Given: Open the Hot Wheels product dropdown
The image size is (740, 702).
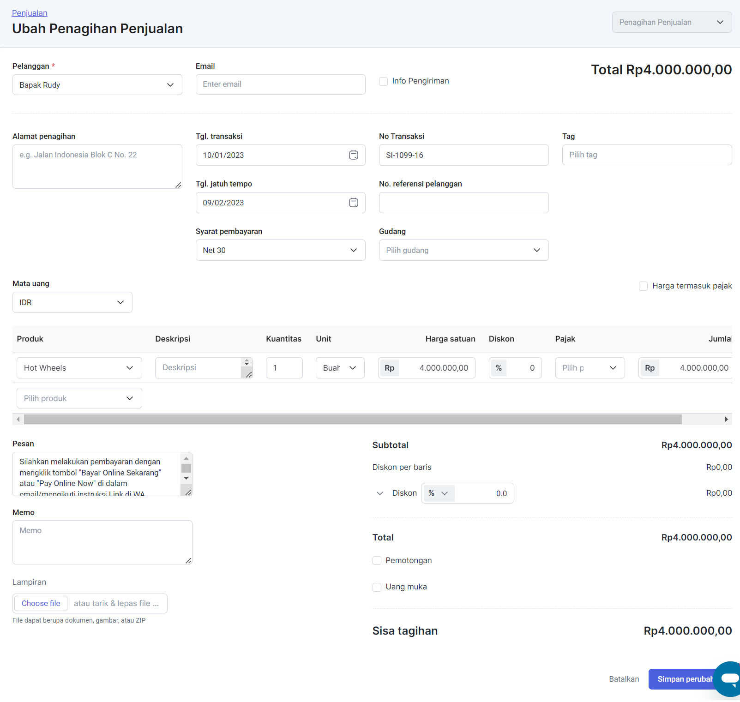Looking at the screenshot, I should 79,368.
